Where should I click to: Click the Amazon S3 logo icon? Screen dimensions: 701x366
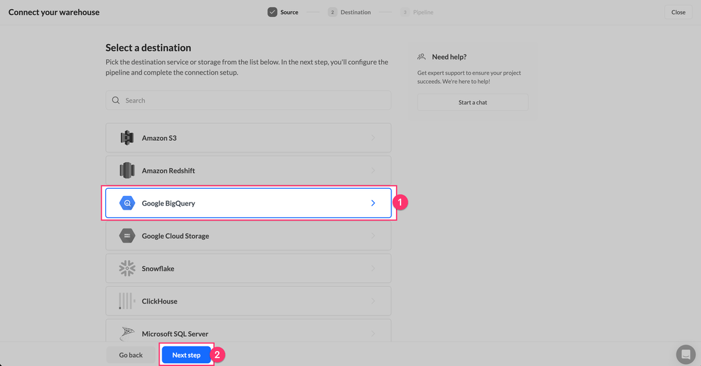(x=127, y=138)
